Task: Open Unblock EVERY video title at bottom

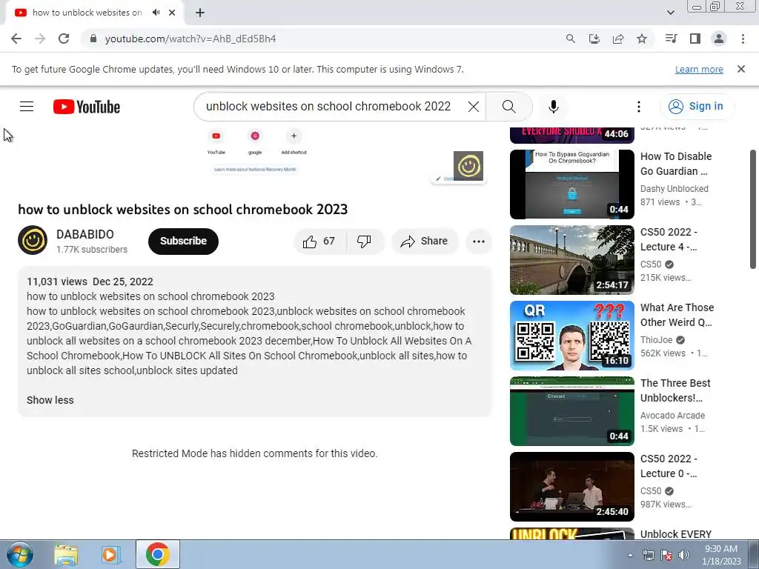Action: pyautogui.click(x=676, y=534)
